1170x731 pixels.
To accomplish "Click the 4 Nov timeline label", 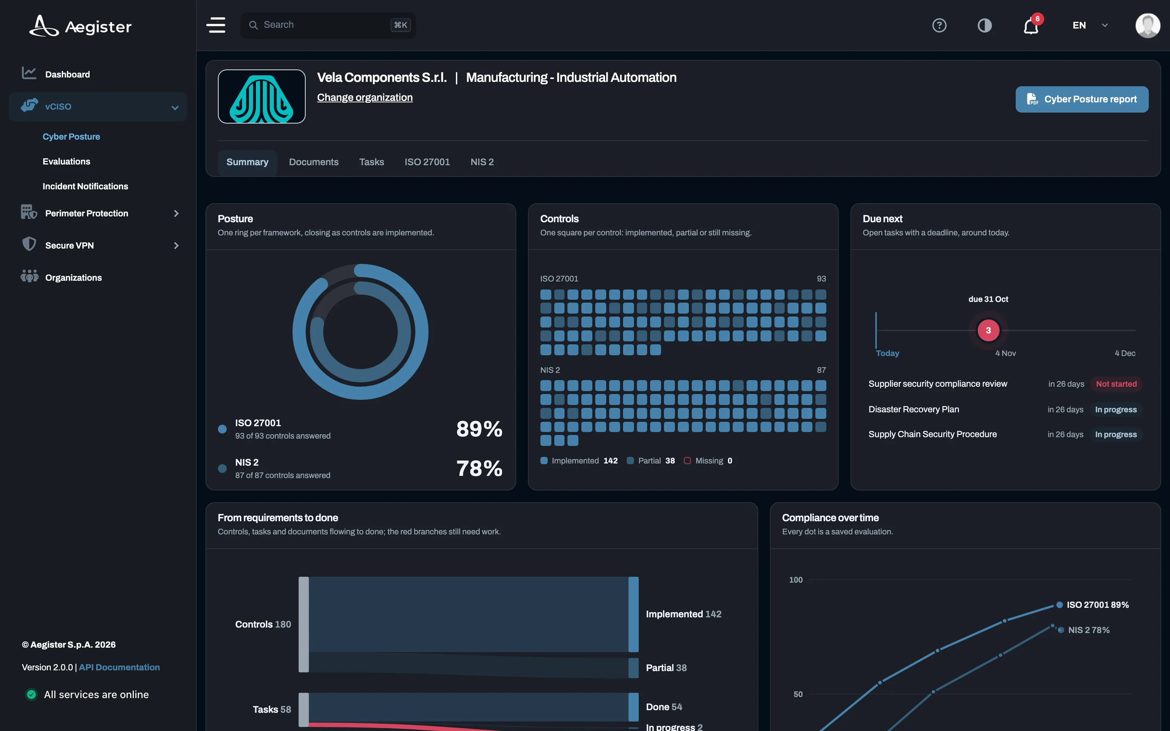I will [1005, 353].
